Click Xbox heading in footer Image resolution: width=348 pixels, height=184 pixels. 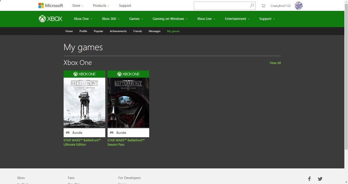21,178
